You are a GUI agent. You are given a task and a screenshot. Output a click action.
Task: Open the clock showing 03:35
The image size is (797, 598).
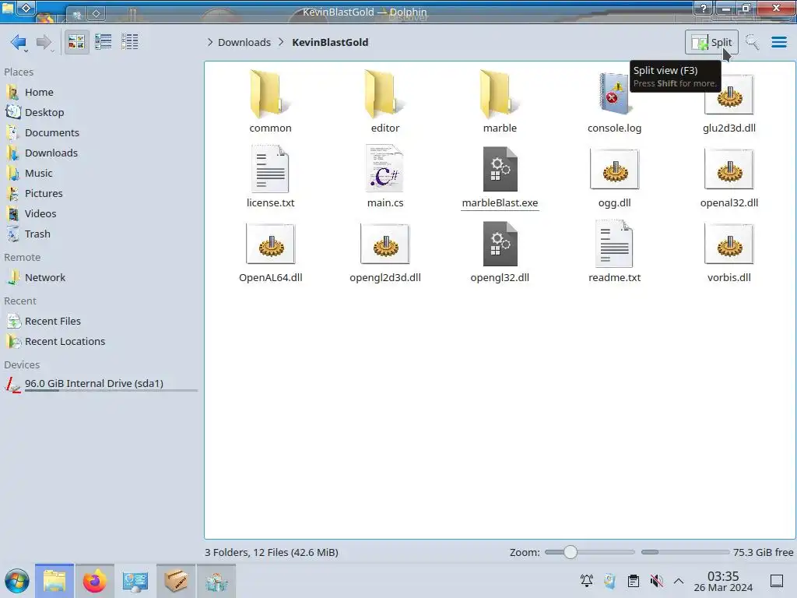[723, 581]
